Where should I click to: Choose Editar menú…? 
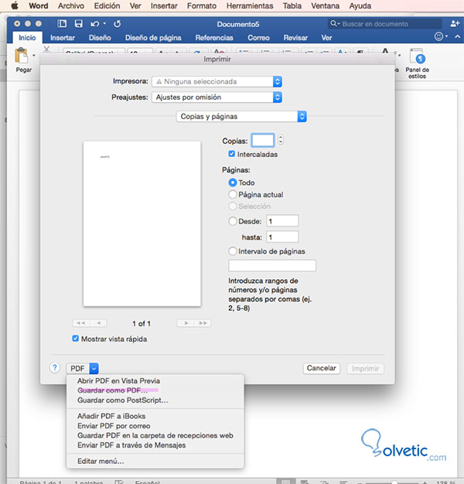(101, 461)
